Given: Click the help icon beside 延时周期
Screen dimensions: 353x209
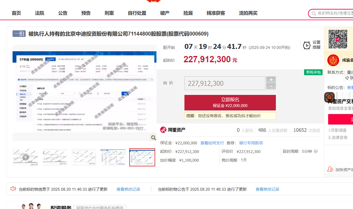Looking at the screenshot, I should click(316, 151).
